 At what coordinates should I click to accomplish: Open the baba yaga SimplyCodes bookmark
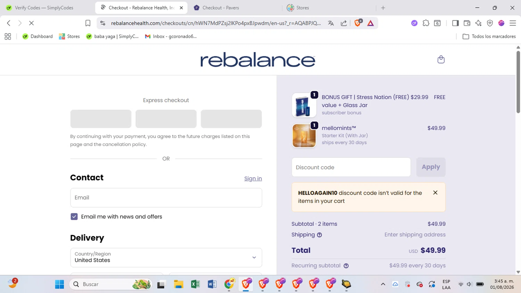click(x=113, y=36)
